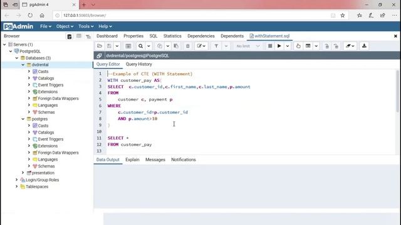Expand Schemas under dvdrental
The width and height of the screenshot is (401, 225).
29,112
